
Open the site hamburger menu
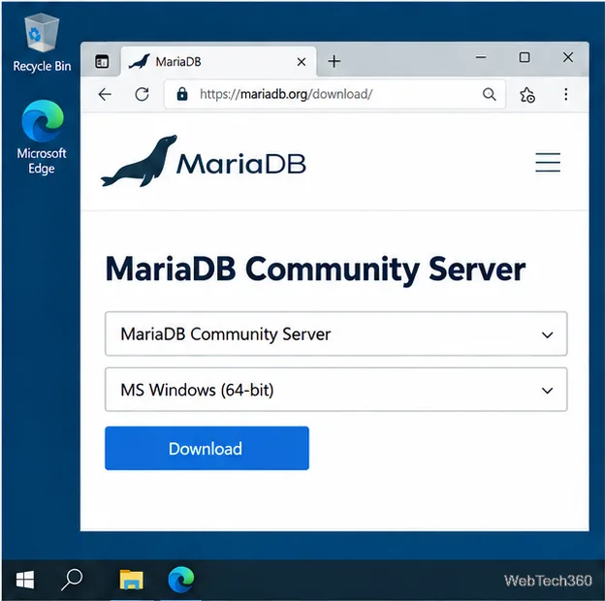[x=548, y=162]
